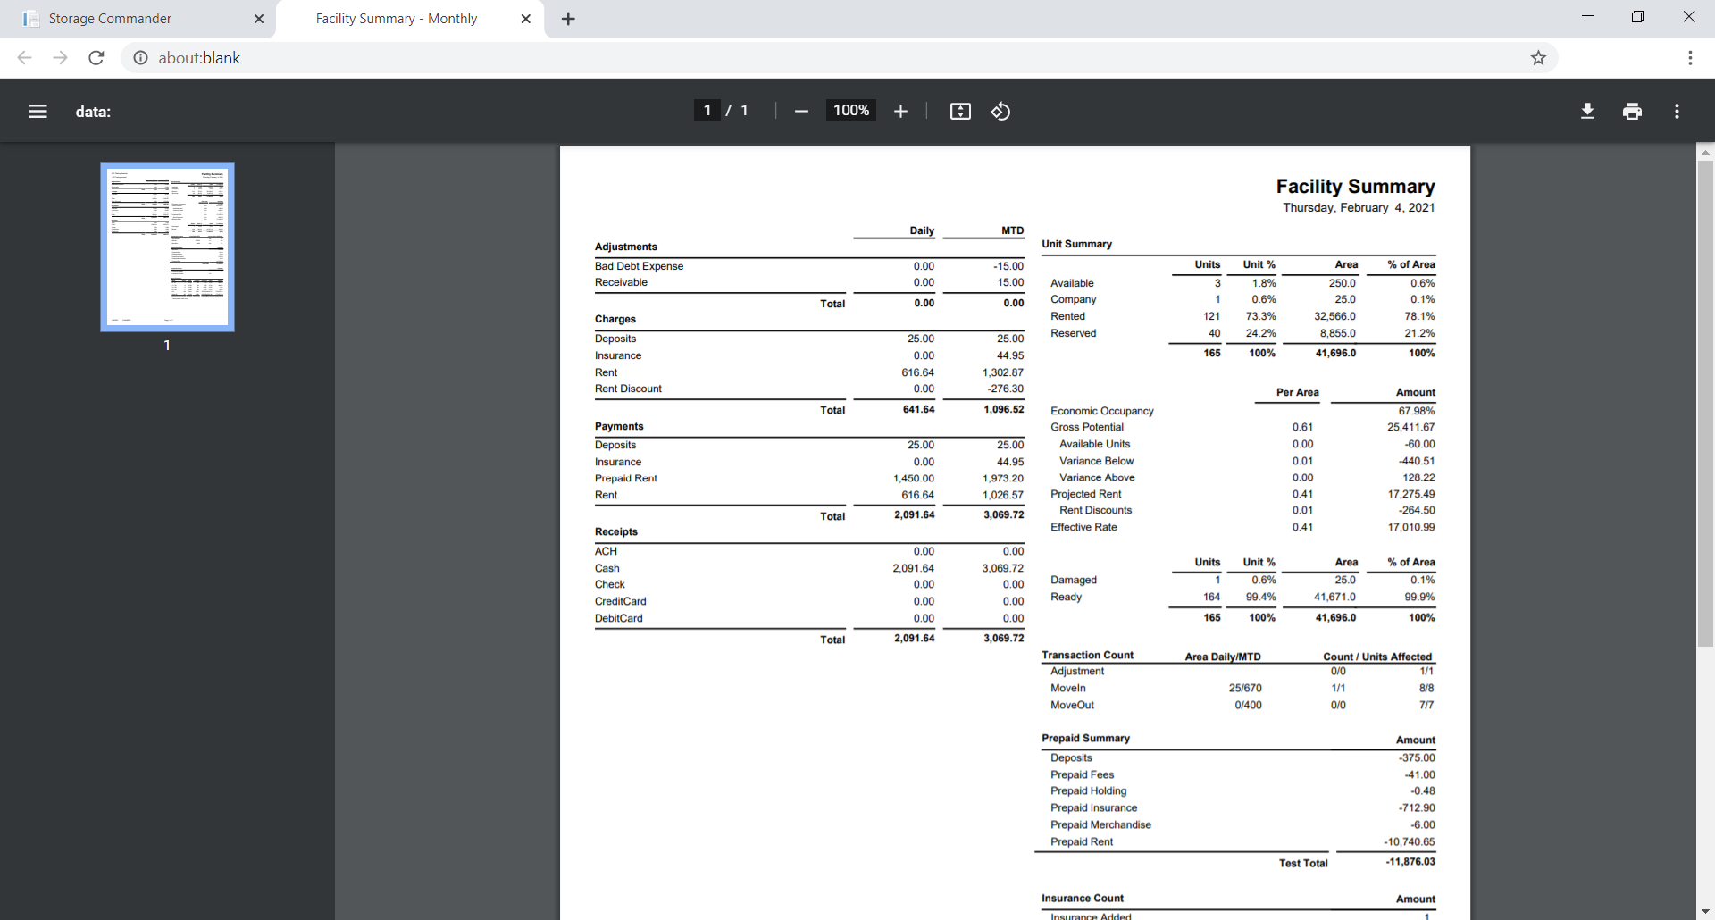Screen dimensions: 1715x920
Task: Select the Facility Summary - Monthly tab
Action: click(x=396, y=18)
